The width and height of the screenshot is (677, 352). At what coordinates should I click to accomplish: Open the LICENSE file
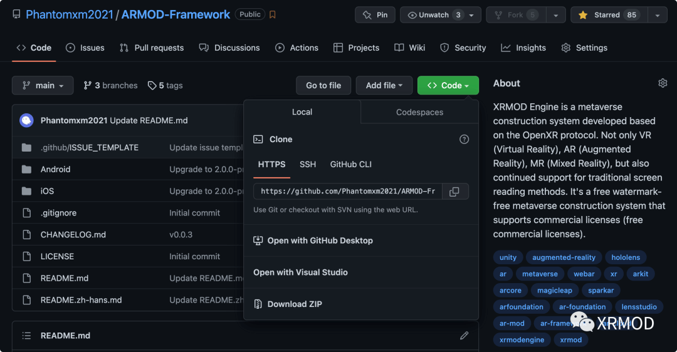coord(57,256)
